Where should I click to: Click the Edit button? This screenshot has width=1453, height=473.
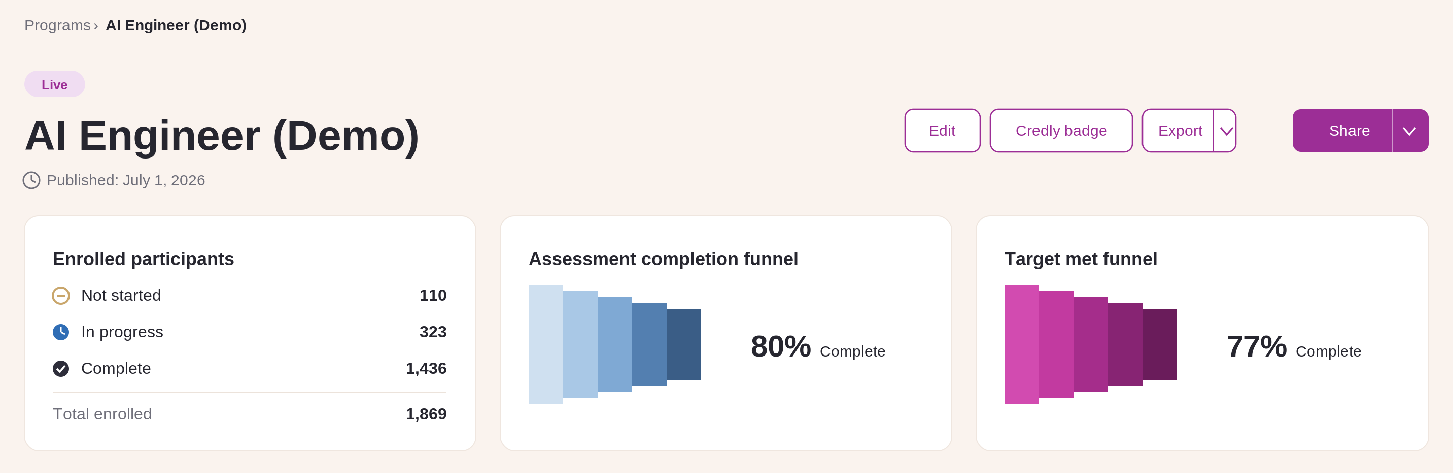[x=942, y=131]
